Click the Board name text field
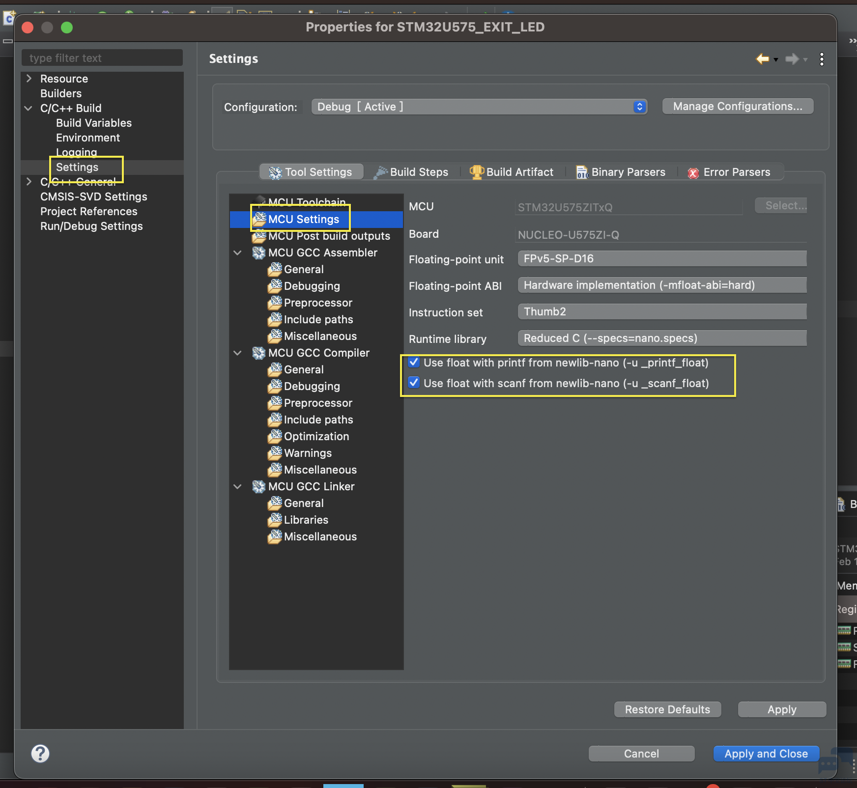This screenshot has height=788, width=857. 661,235
